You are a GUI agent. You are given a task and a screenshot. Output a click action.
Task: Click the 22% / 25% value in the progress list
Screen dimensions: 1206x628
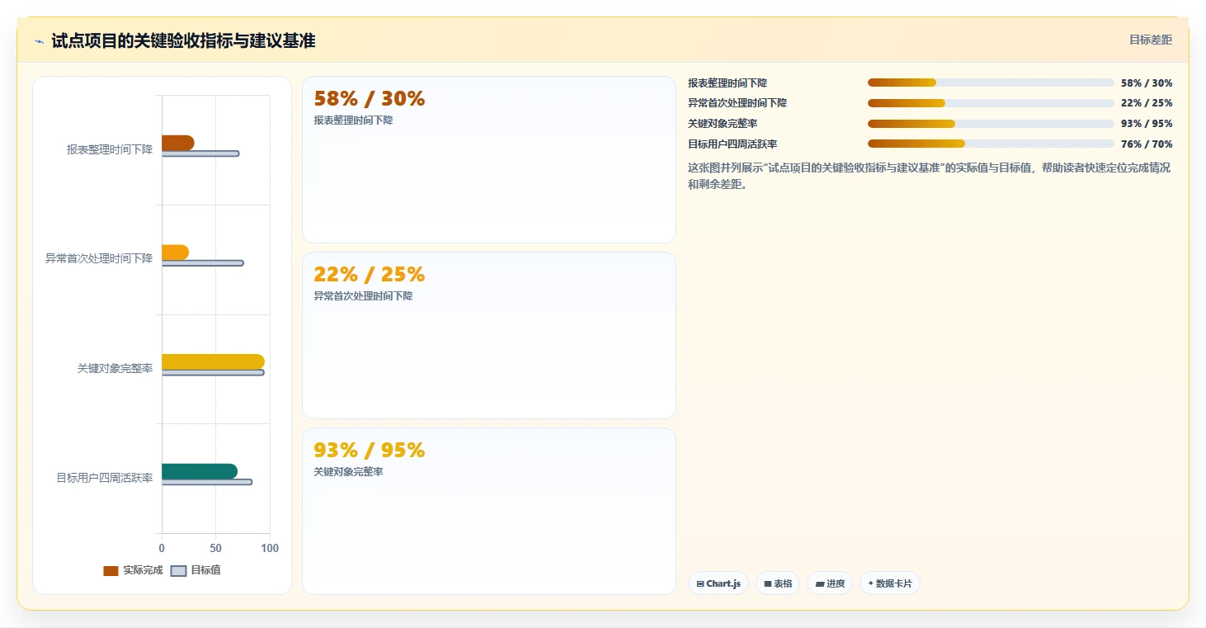1147,103
